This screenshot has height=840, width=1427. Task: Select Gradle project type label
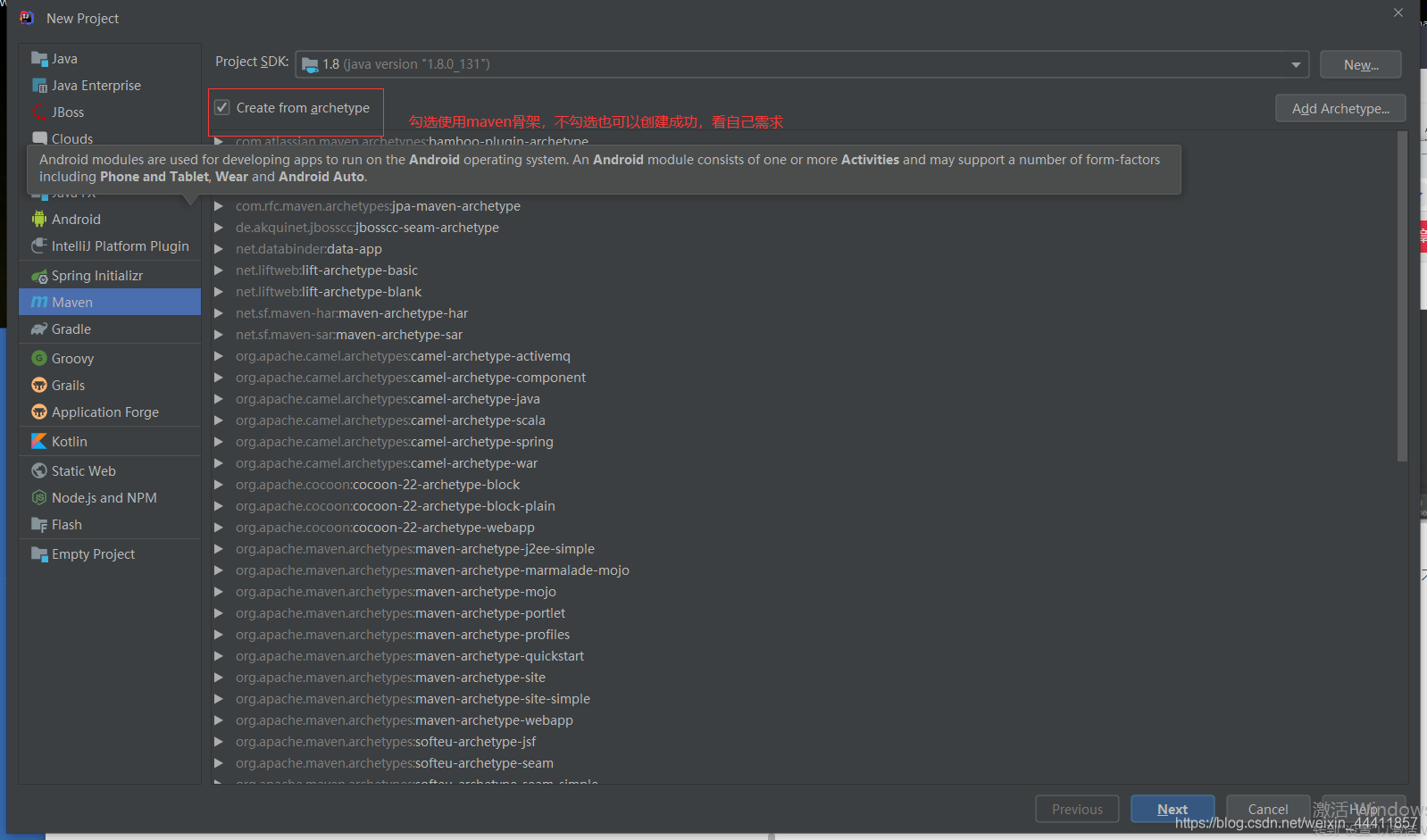71,329
